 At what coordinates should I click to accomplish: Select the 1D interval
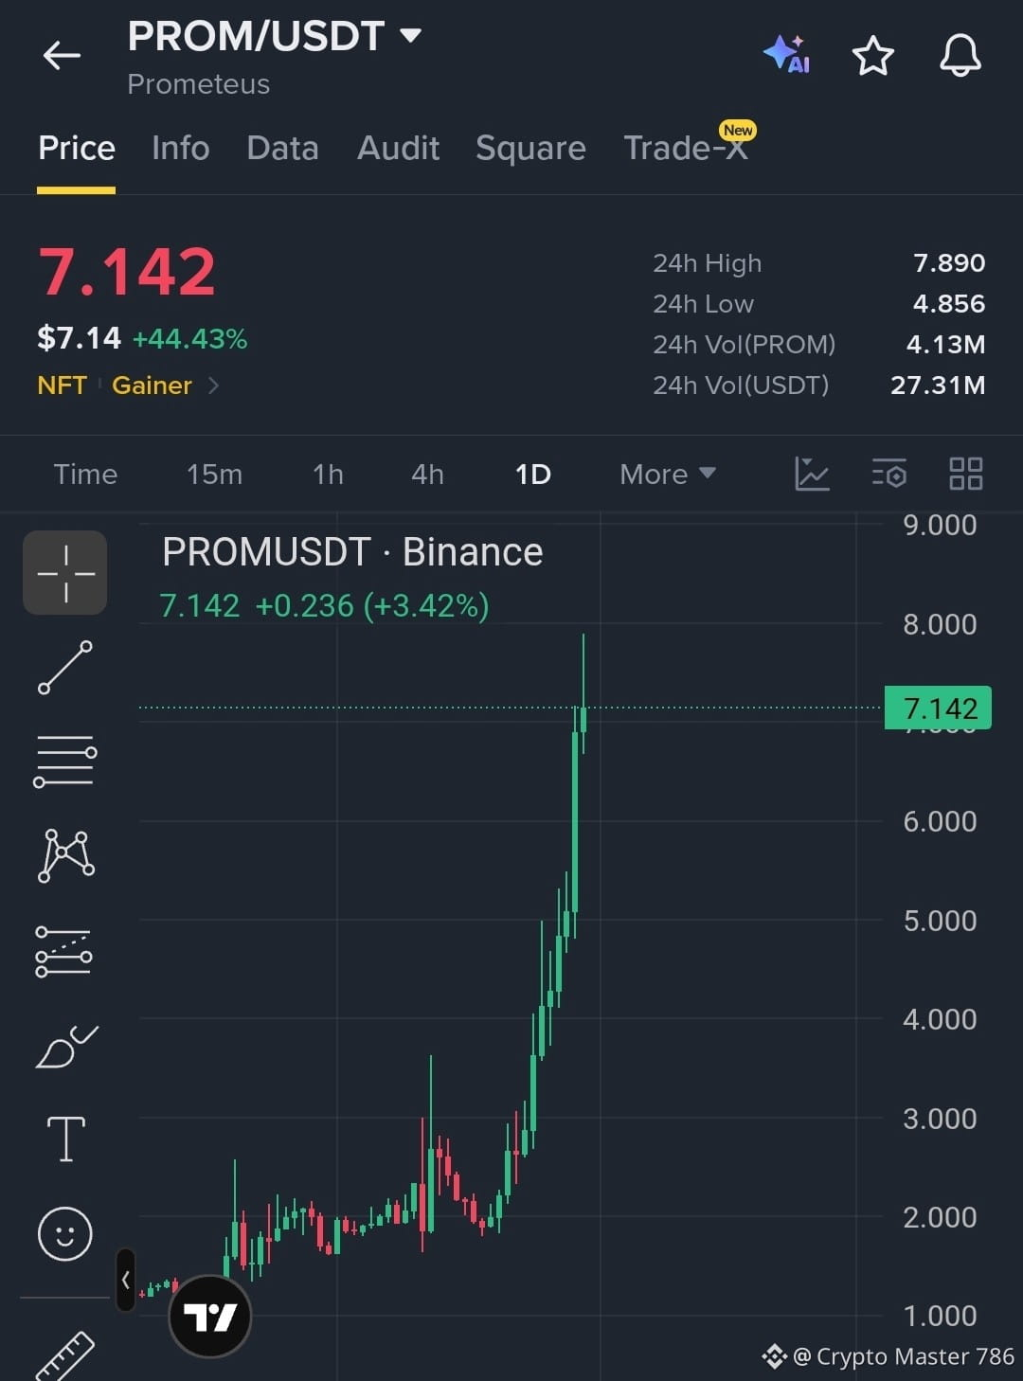click(532, 474)
